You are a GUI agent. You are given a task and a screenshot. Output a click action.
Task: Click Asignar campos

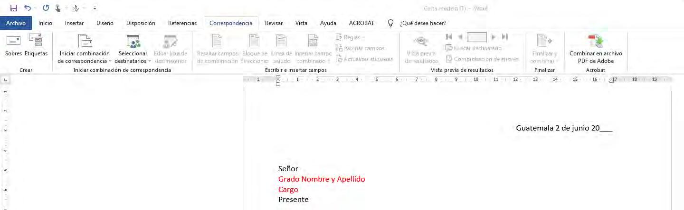(360, 48)
